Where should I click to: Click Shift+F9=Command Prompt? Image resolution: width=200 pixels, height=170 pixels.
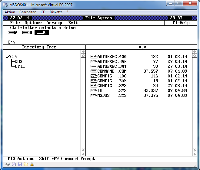(67, 159)
